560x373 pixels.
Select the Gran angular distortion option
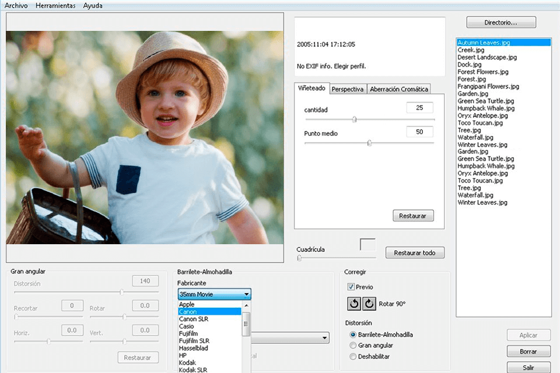click(352, 344)
